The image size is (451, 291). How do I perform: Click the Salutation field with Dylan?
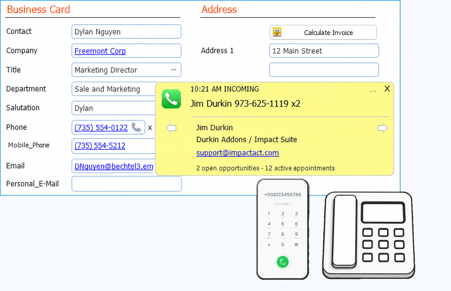(x=114, y=108)
